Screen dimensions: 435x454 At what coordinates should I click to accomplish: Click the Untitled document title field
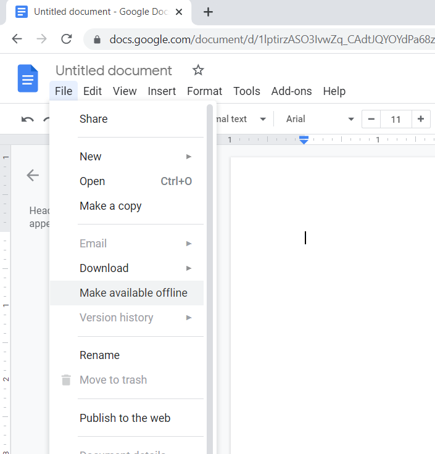coord(114,70)
